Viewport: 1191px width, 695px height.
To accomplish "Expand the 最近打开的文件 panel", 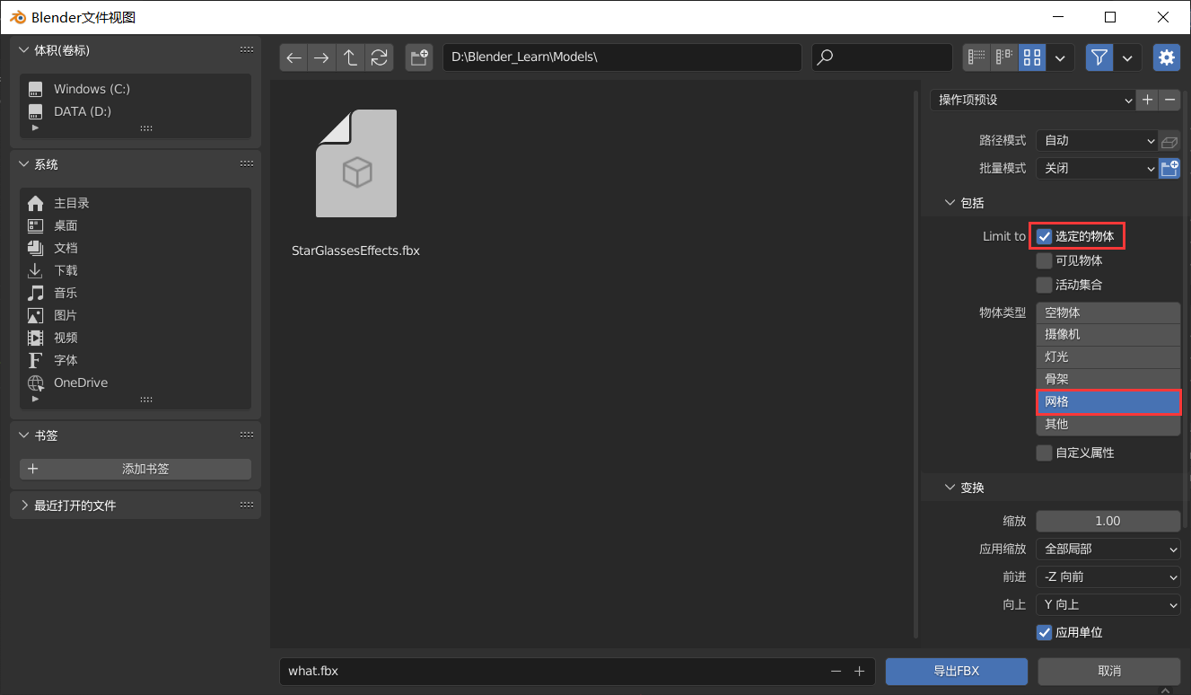I will pyautogui.click(x=24, y=506).
